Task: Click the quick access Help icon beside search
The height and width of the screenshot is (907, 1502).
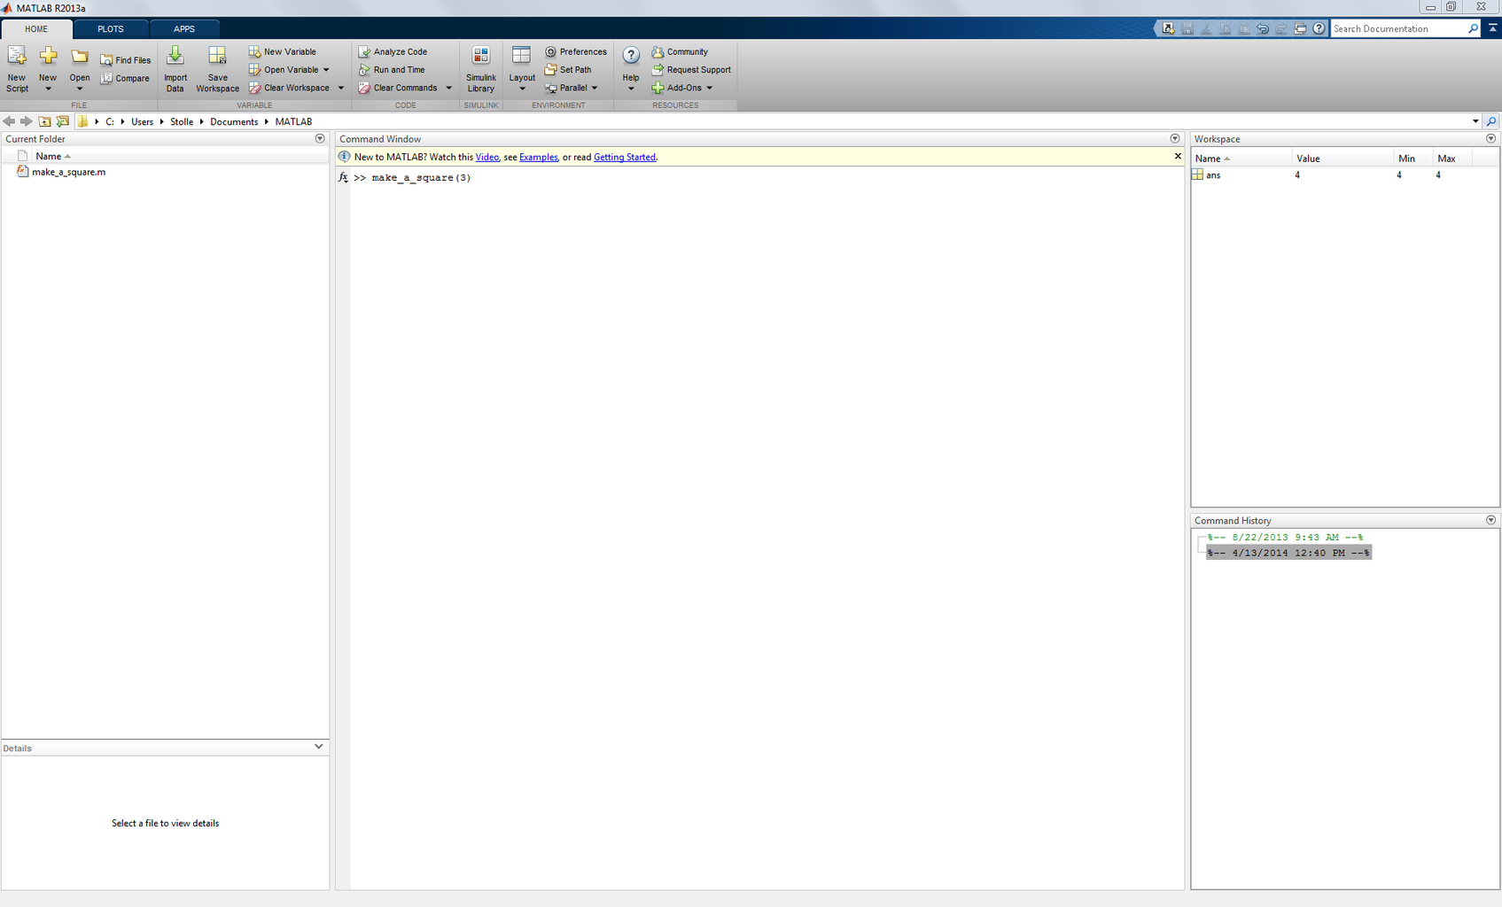Action: click(1319, 28)
